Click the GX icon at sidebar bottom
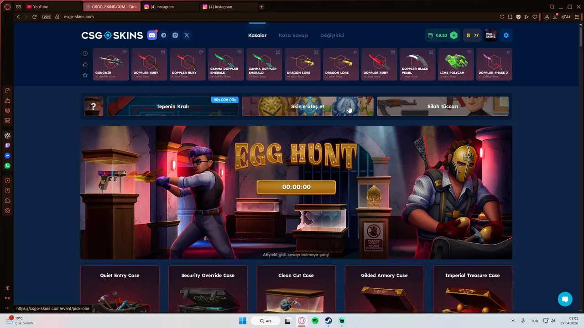This screenshot has width=584, height=328. click(7, 298)
